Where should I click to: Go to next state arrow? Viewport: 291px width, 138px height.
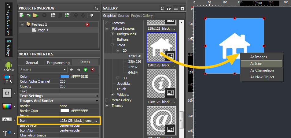coord(79,70)
